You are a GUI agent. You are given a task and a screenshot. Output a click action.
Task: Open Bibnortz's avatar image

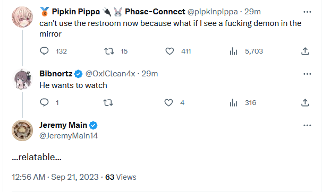click(x=22, y=79)
